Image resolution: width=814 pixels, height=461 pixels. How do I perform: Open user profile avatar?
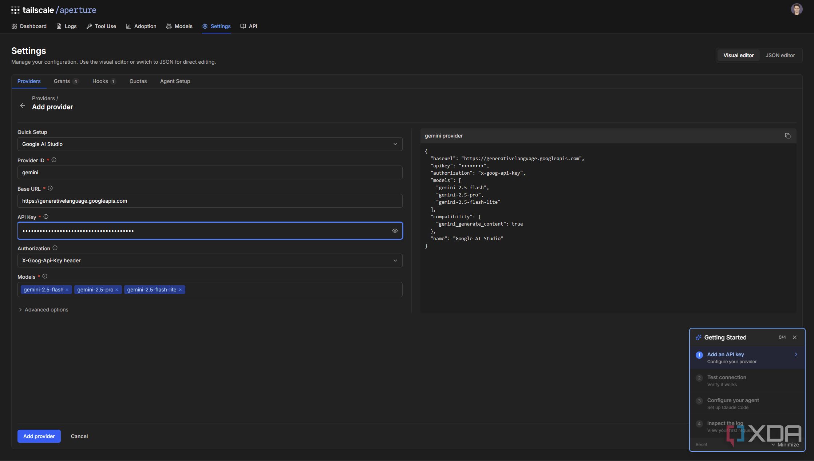coord(797,9)
